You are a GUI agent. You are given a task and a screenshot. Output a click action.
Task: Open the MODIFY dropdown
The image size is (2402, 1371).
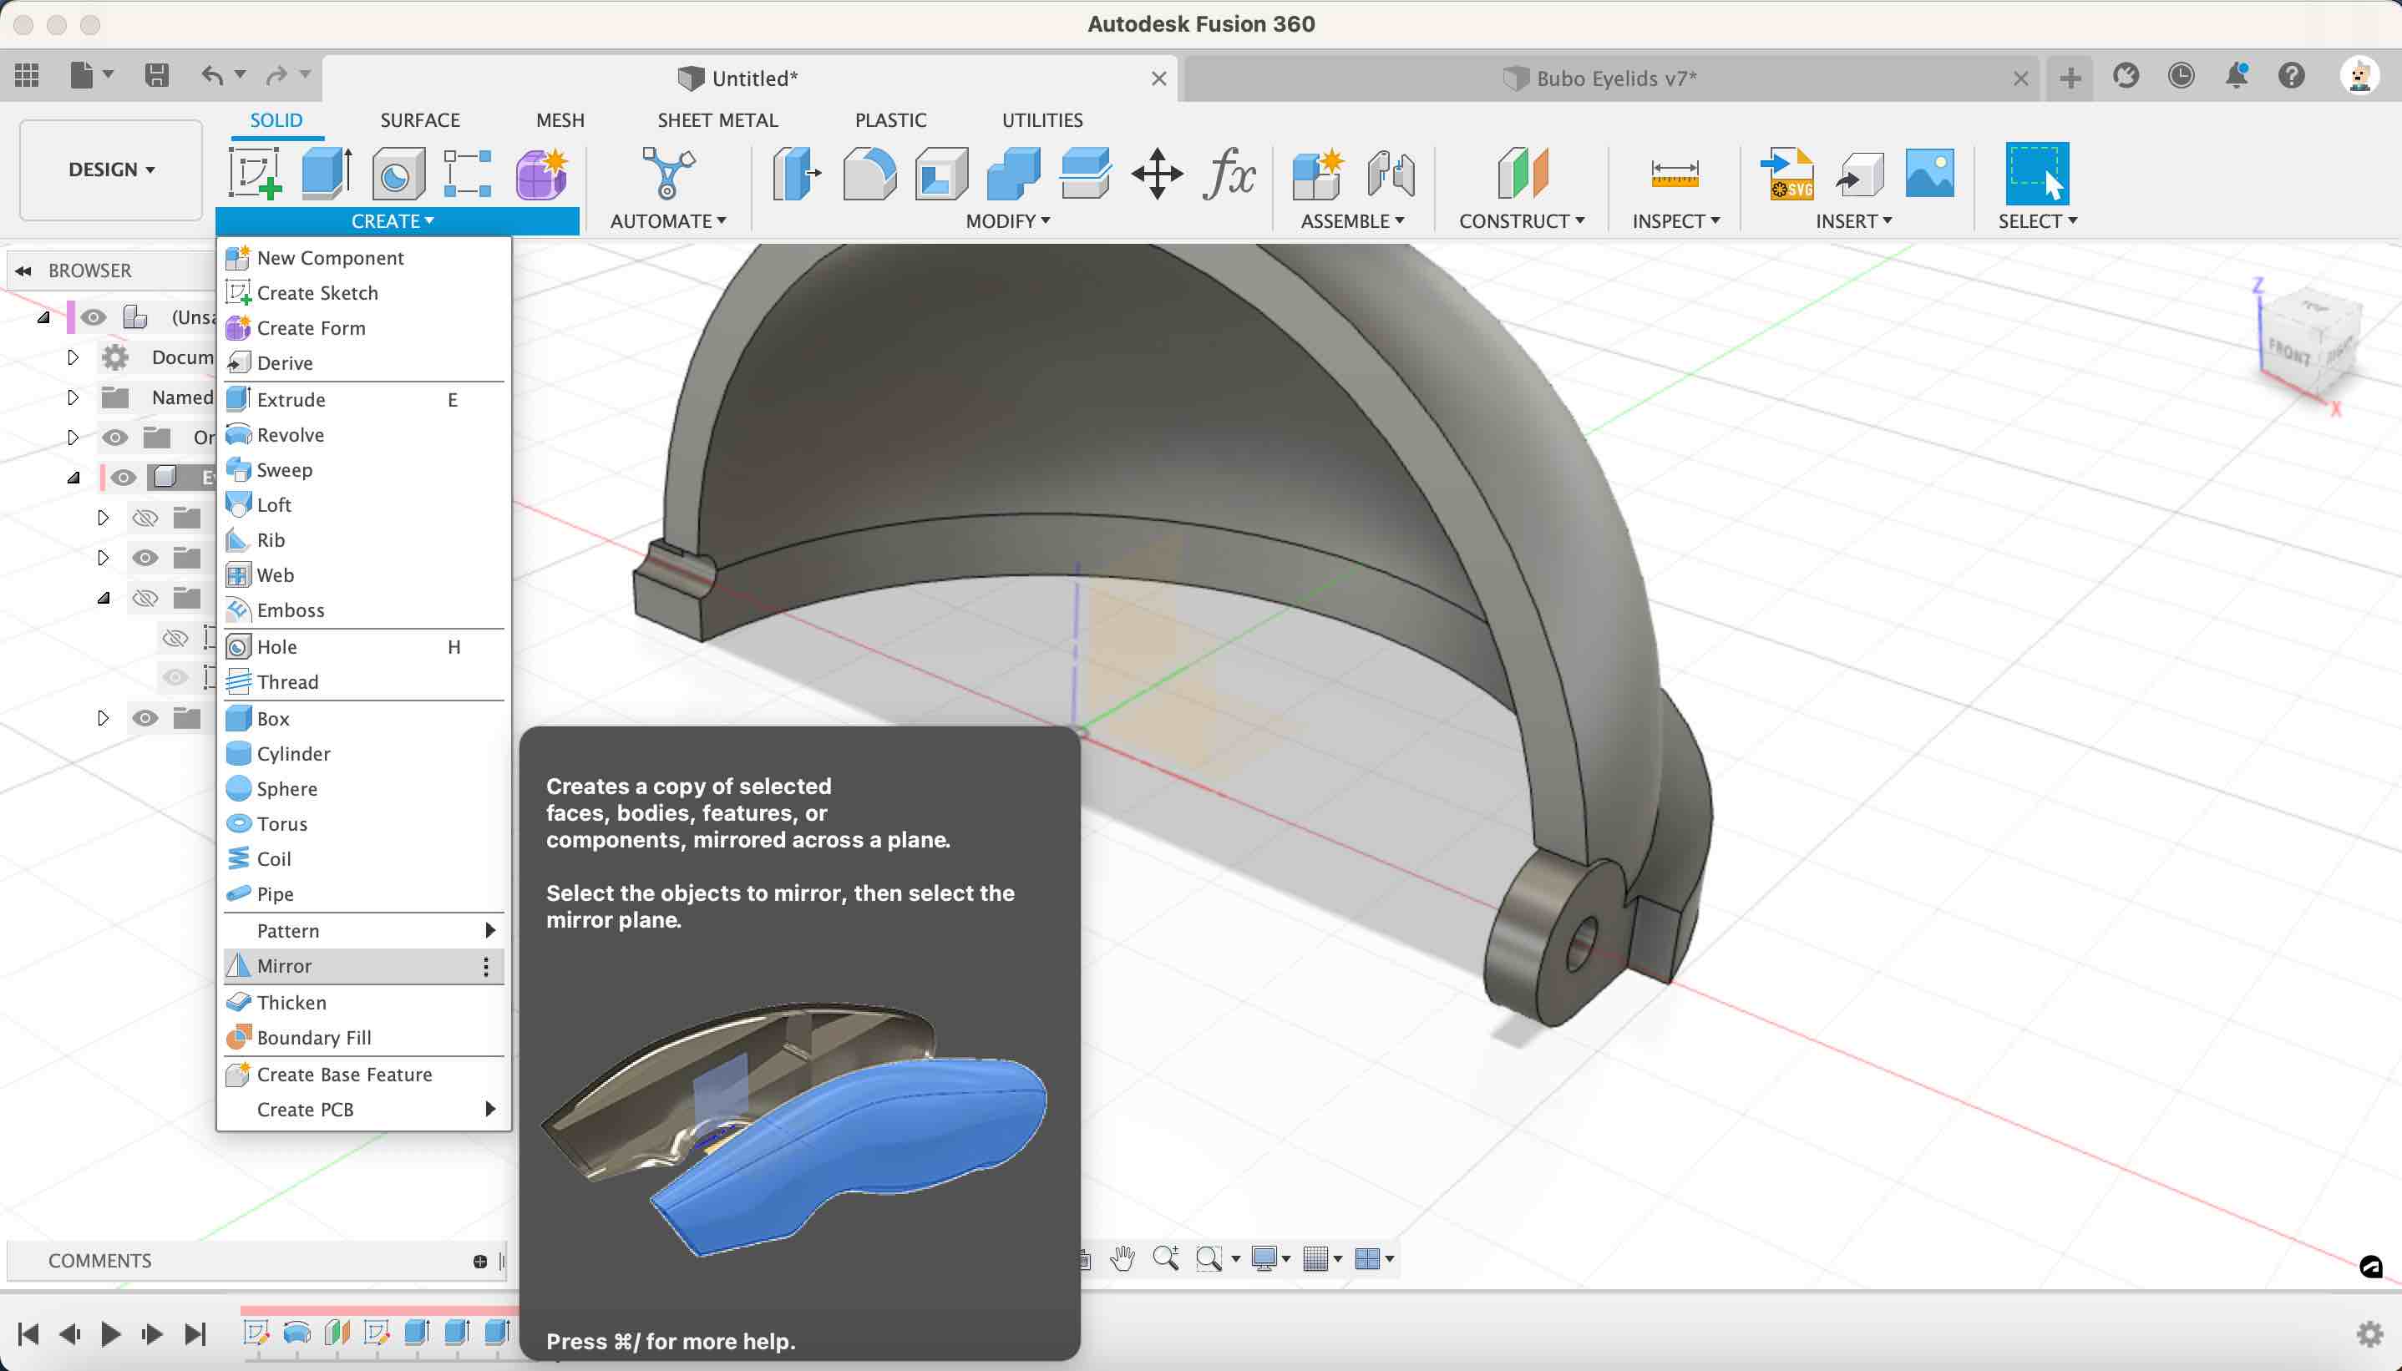(x=1007, y=221)
